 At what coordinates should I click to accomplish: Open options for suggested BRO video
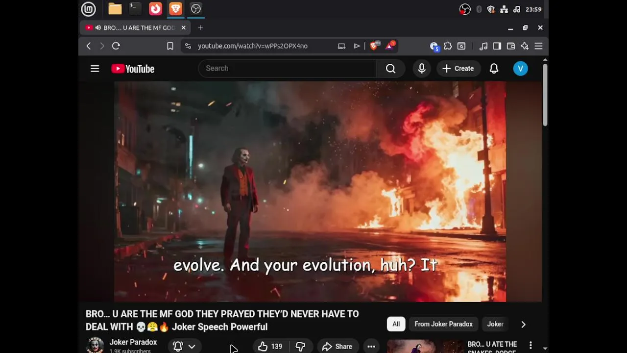coord(531,346)
